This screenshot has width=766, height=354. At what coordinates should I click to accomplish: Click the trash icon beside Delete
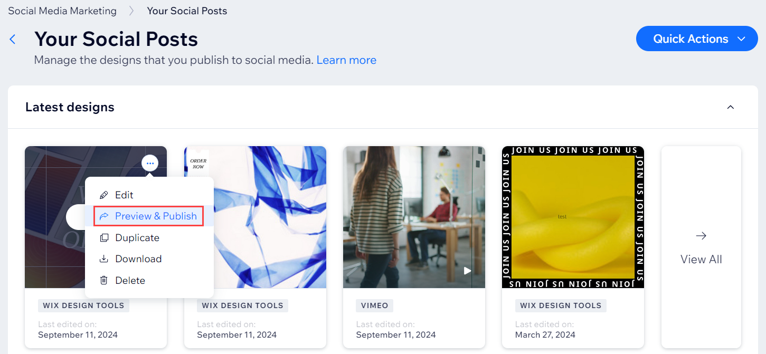(x=104, y=281)
